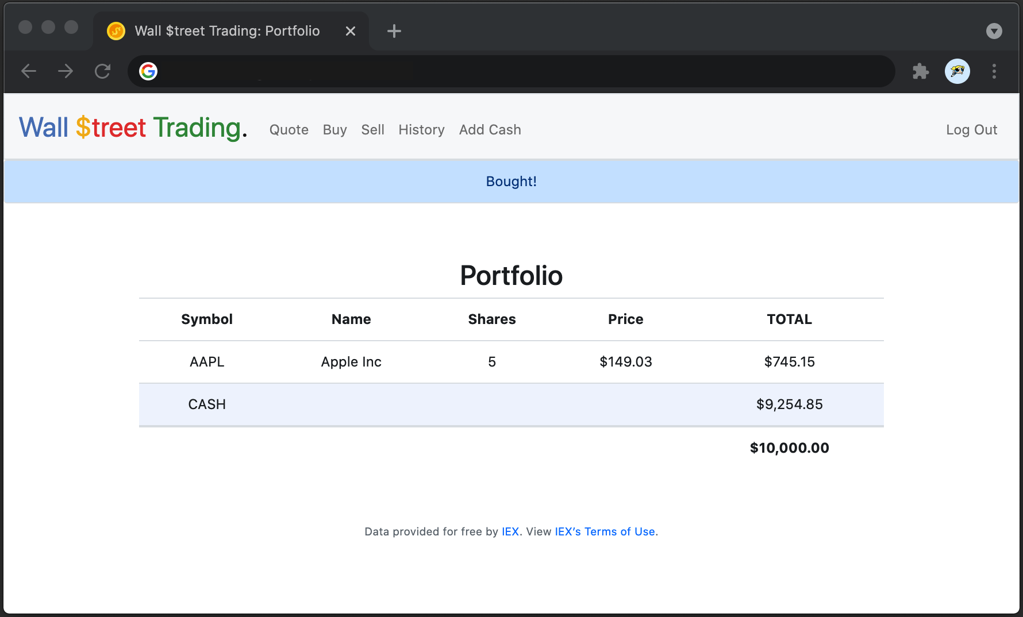1023x617 pixels.
Task: Click the Symbol column header
Action: (x=207, y=319)
